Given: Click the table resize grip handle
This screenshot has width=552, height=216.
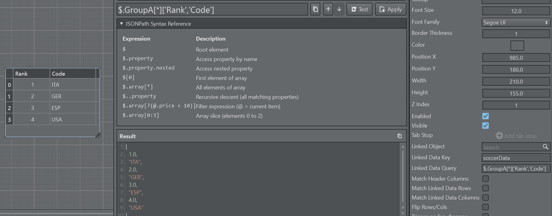Looking at the screenshot, I should (x=98, y=135).
